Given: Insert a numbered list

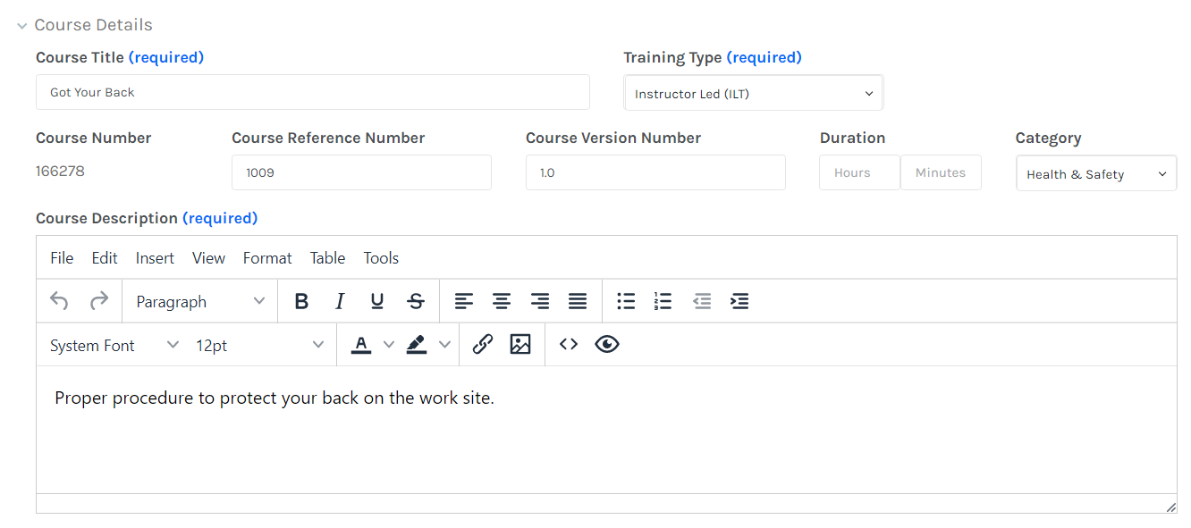Looking at the screenshot, I should tap(663, 301).
